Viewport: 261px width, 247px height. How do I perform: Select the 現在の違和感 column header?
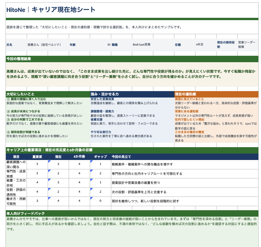pyautogui.click(x=216, y=94)
